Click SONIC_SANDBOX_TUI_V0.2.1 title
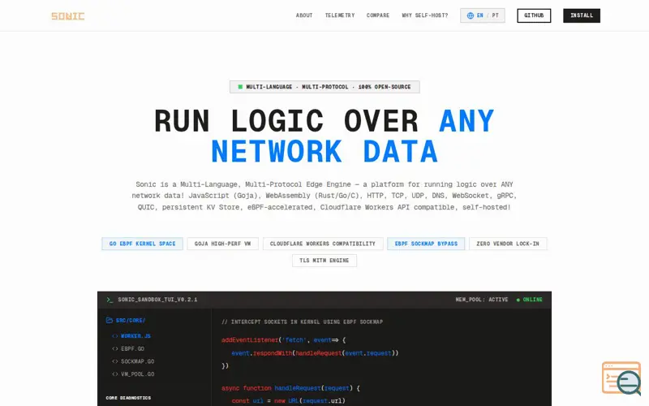Viewport: 649px width, 406px height. point(157,300)
